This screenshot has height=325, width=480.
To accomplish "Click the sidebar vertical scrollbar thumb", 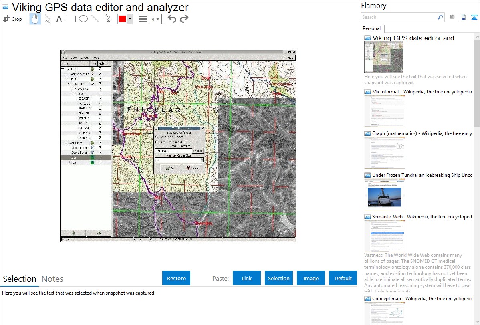I will 477,83.
